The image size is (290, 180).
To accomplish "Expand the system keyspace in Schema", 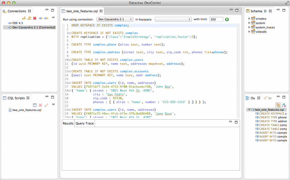I will pos(249,23).
